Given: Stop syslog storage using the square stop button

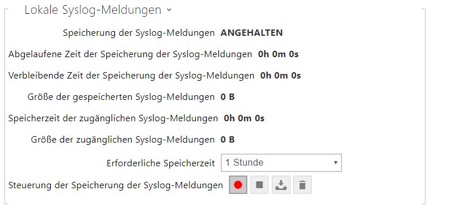Looking at the screenshot, I should [259, 185].
